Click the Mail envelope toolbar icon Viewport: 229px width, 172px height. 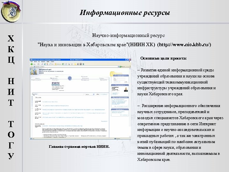coord(66,64)
